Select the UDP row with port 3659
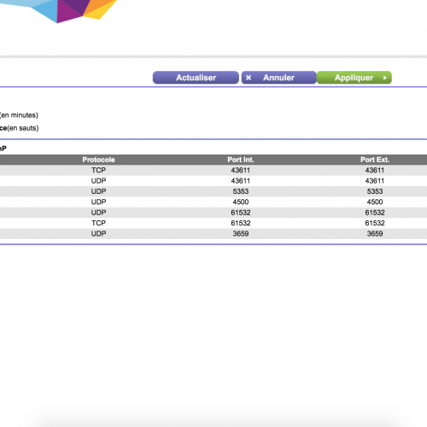 tap(213, 233)
